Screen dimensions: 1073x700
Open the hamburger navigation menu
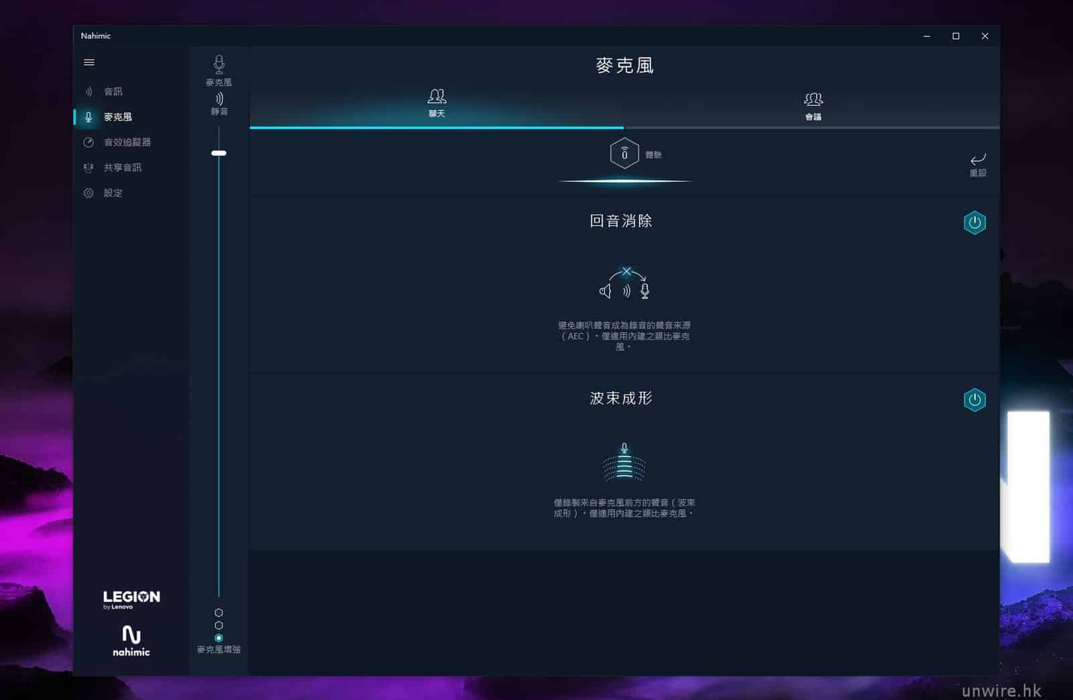[89, 62]
